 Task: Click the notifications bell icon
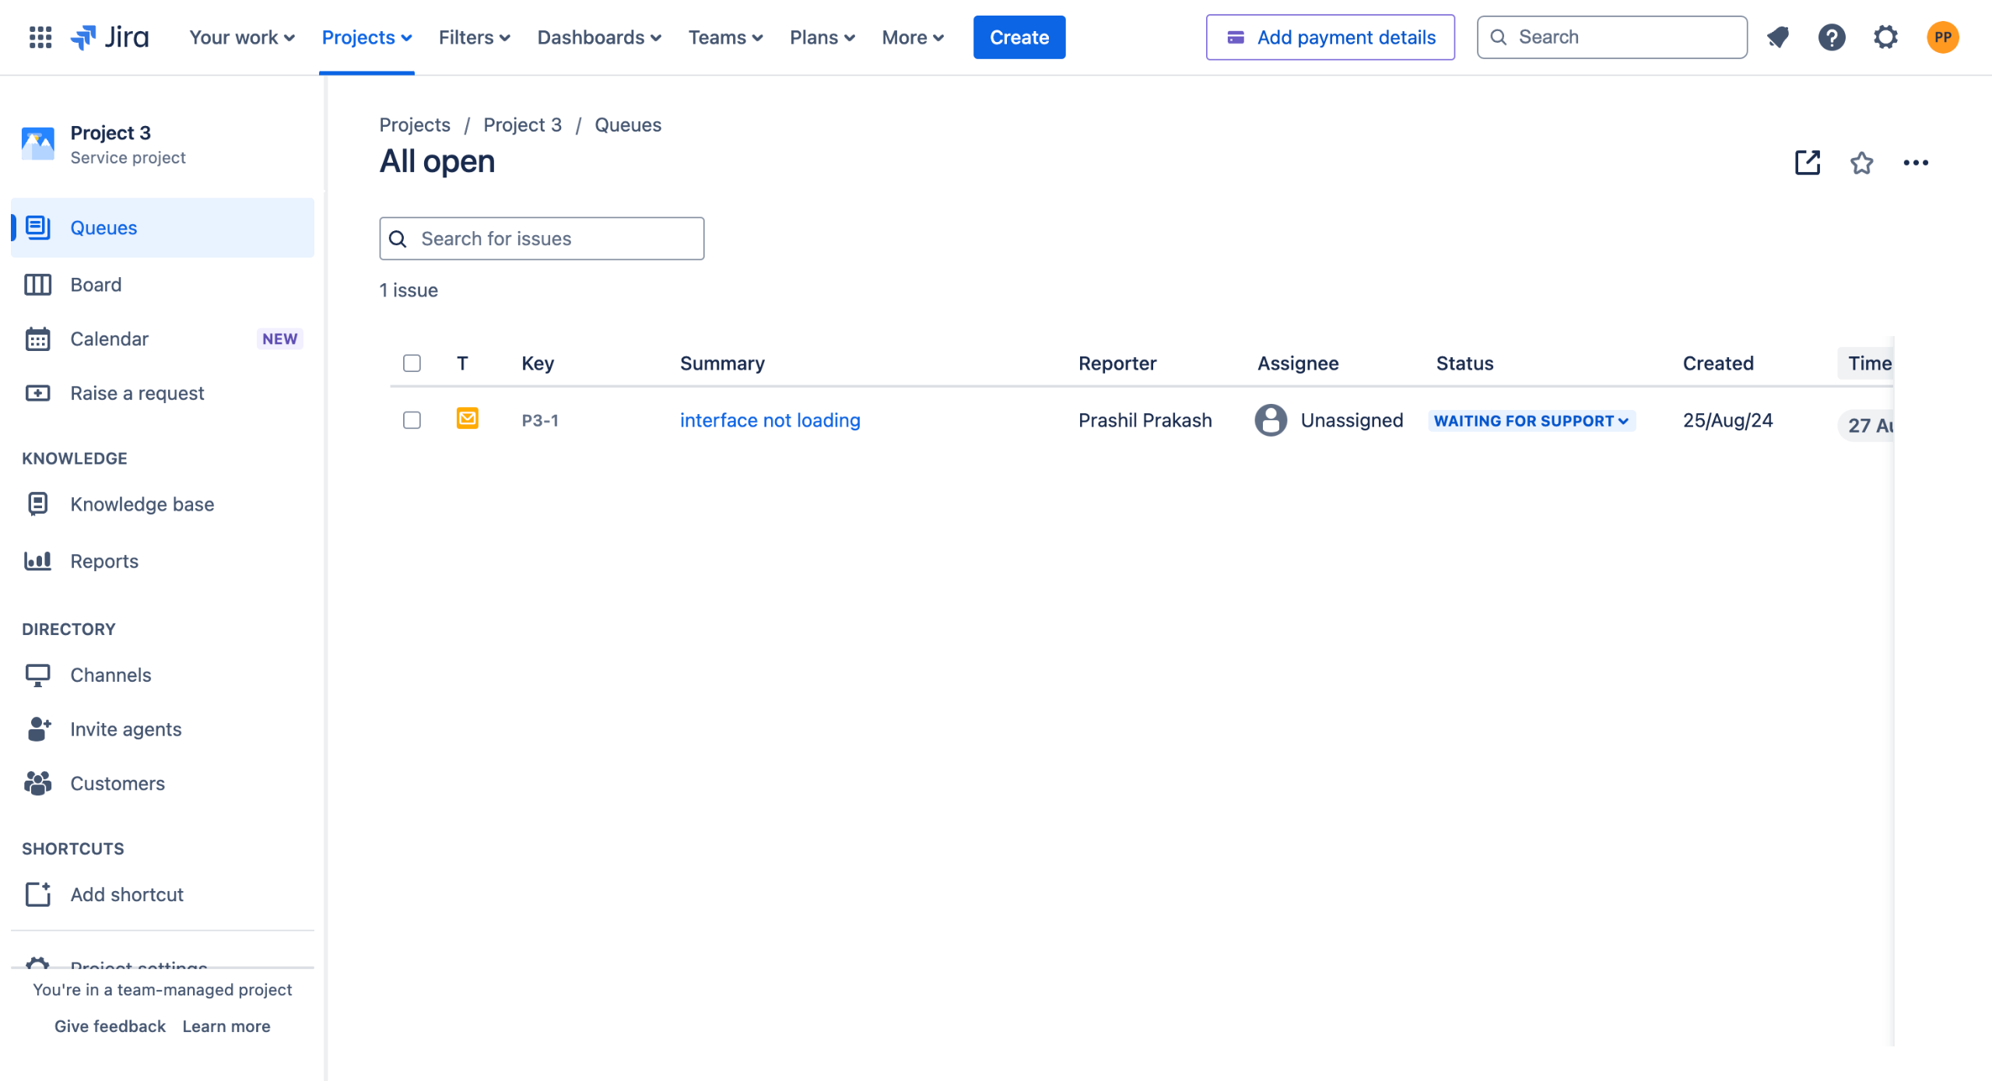pyautogui.click(x=1778, y=37)
